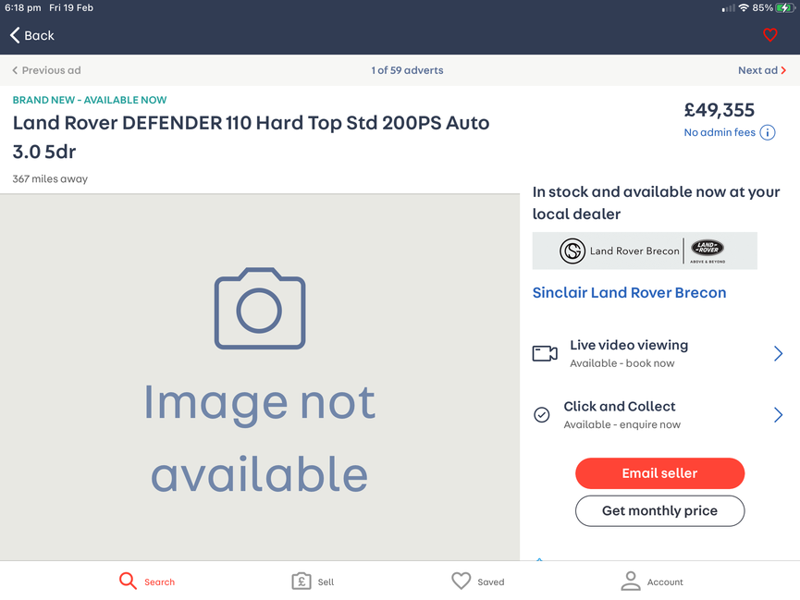This screenshot has height=600, width=800.
Task: Click the Email seller button
Action: (x=659, y=473)
